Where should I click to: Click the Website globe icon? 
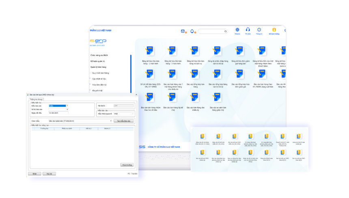click(x=237, y=30)
